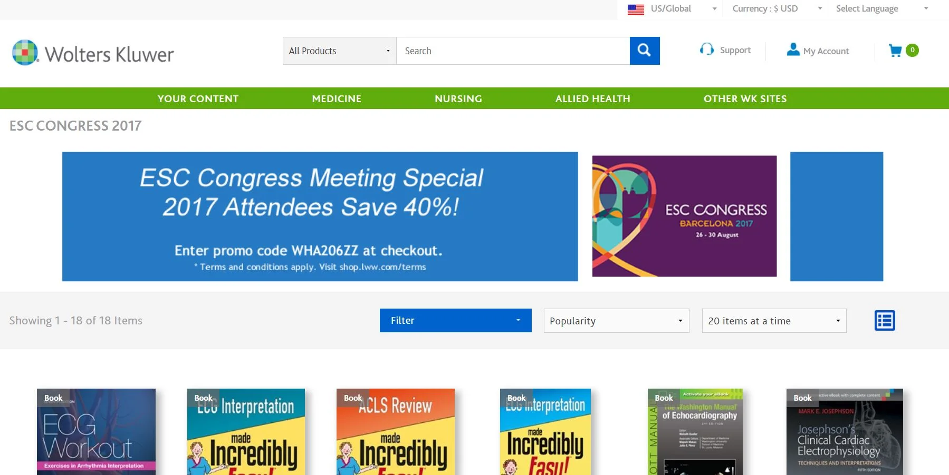Image resolution: width=949 pixels, height=475 pixels.
Task: Click the ESC Congress Barcelona 2017 image
Action: point(684,216)
